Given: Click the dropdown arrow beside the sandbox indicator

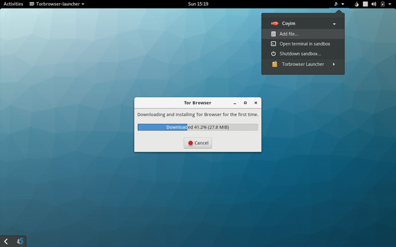Looking at the screenshot, I should pyautogui.click(x=343, y=4).
